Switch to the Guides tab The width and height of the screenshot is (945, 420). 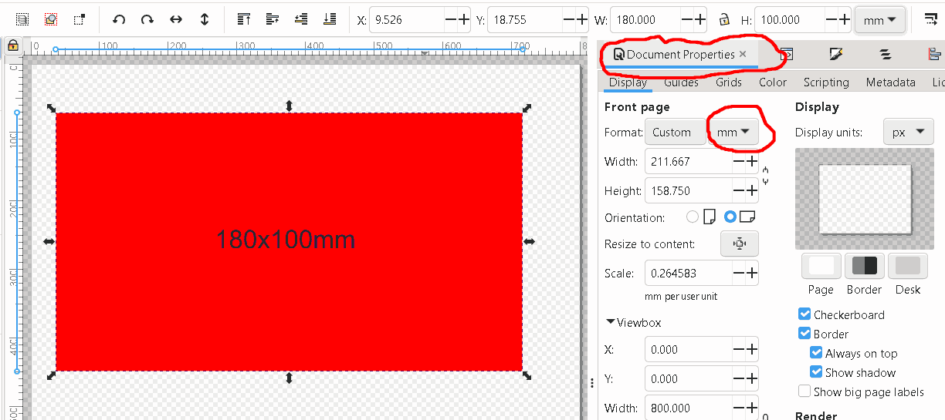(x=681, y=82)
